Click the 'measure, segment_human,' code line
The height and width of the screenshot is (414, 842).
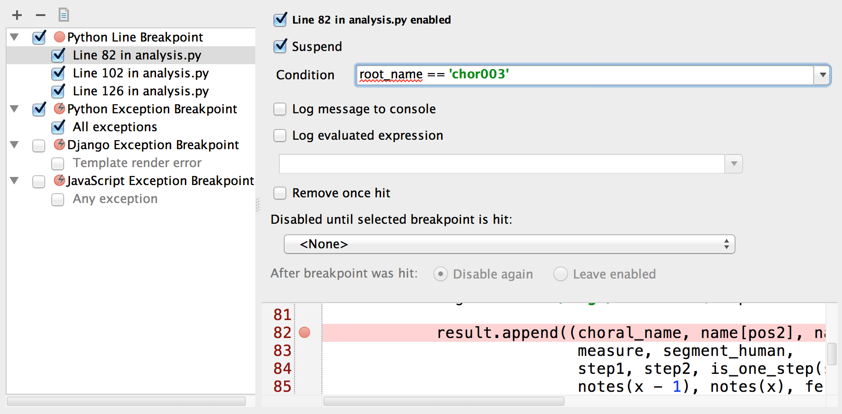(686, 351)
